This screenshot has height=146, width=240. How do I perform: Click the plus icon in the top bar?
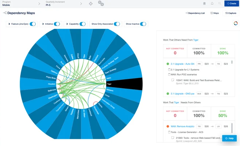pyautogui.click(x=91, y=4)
